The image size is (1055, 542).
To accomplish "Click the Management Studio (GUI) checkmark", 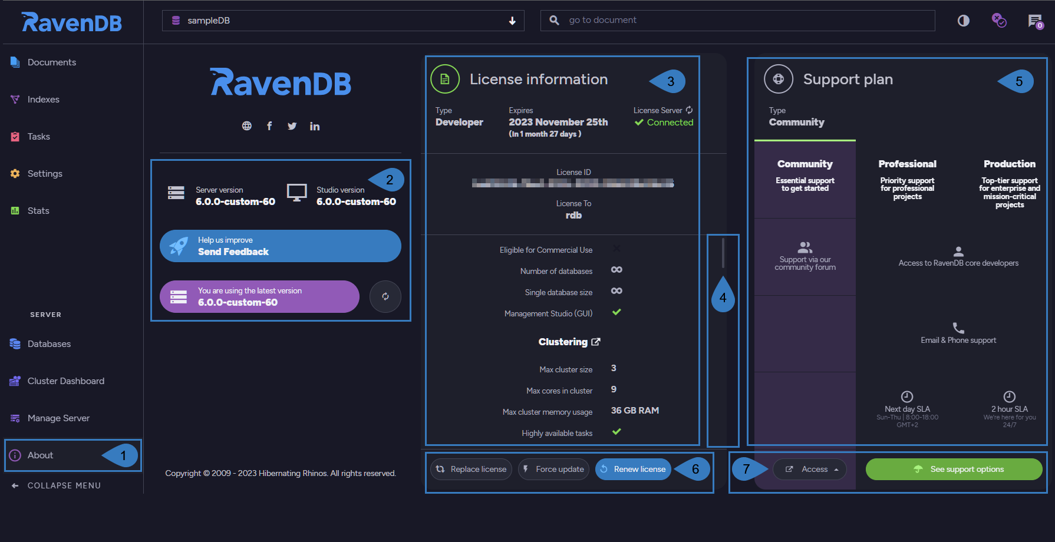I will 616,312.
